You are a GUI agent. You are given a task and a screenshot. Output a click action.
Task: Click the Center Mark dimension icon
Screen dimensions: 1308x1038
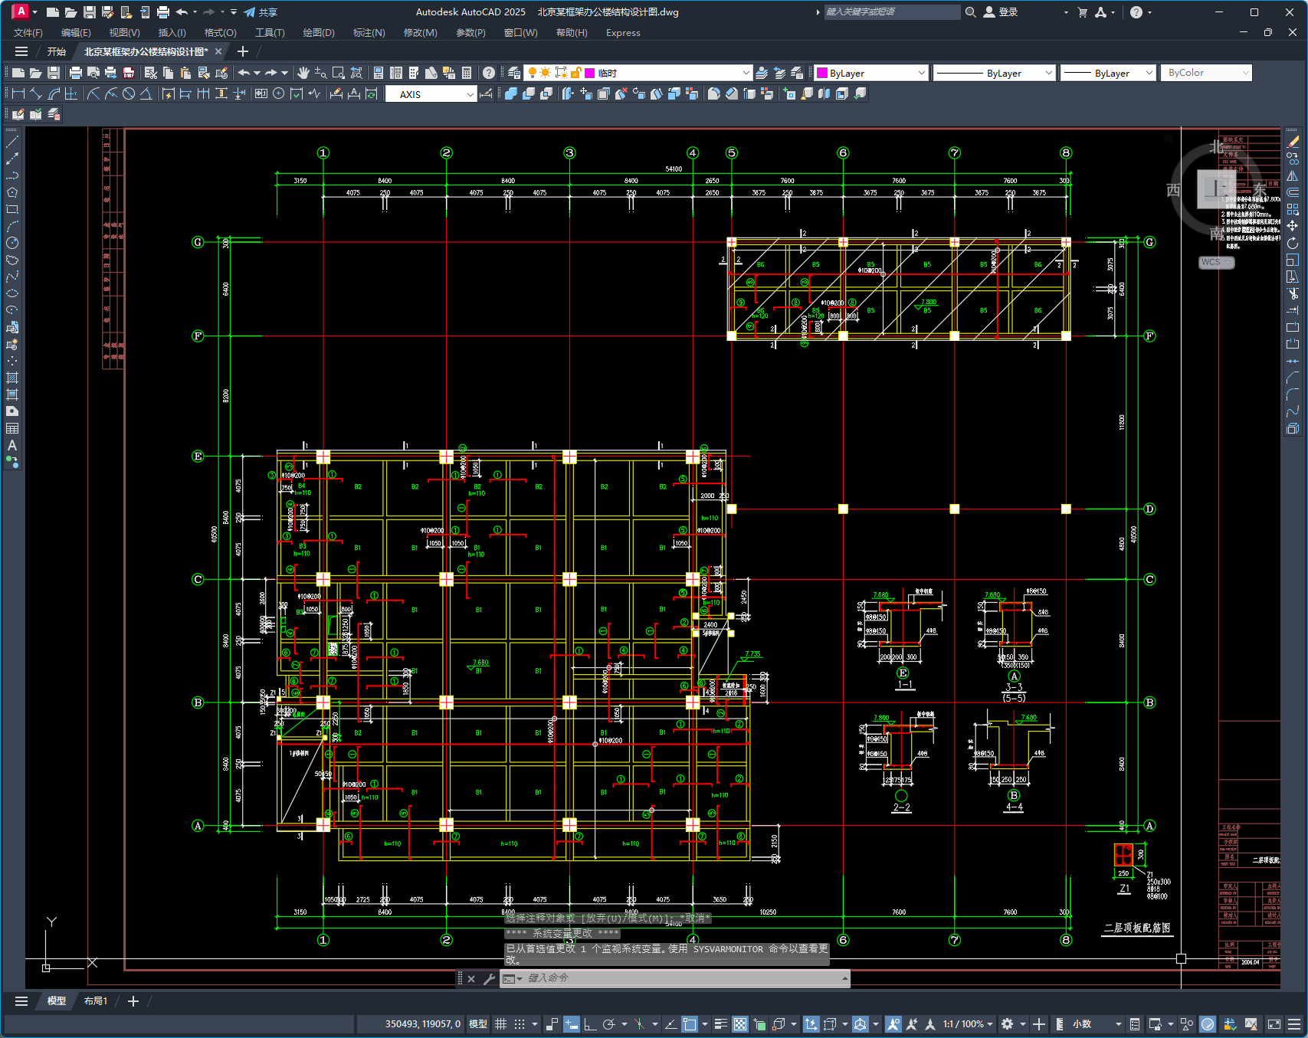pyautogui.click(x=278, y=93)
